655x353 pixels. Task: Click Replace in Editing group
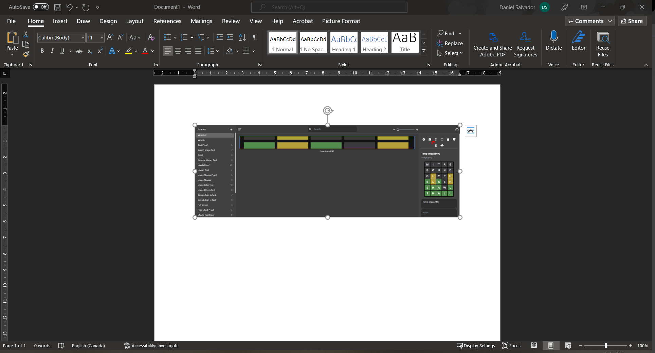(450, 43)
